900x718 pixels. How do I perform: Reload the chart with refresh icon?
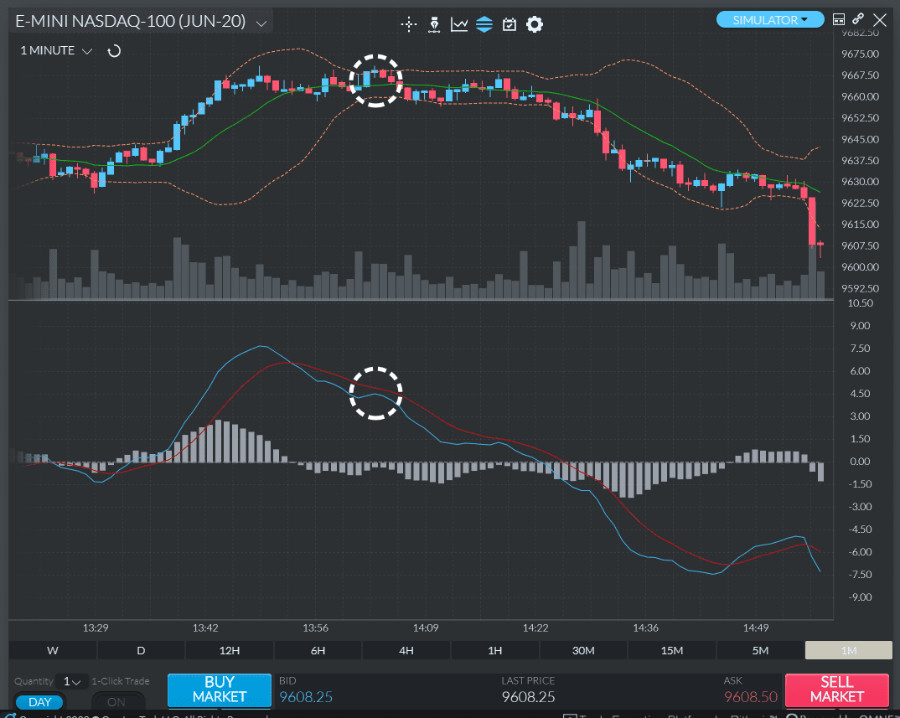pyautogui.click(x=114, y=50)
